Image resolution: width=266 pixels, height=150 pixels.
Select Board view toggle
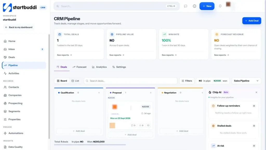click(x=62, y=81)
